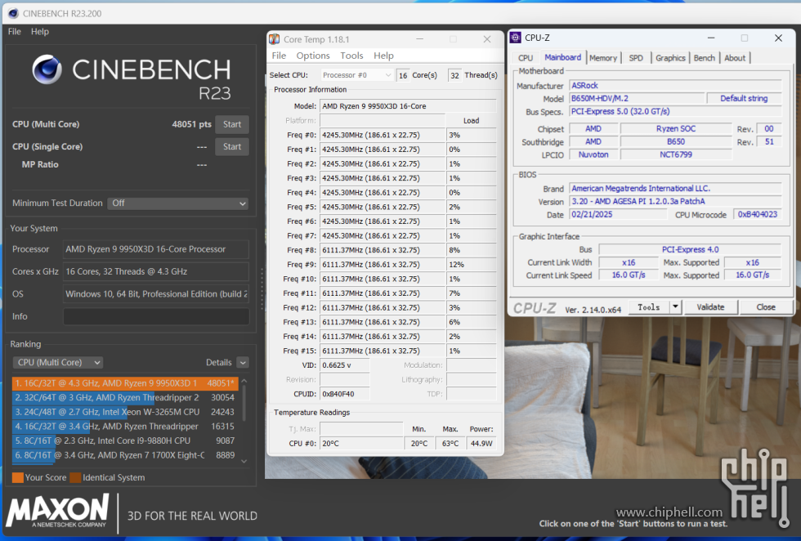This screenshot has height=541, width=801.
Task: Click the BIOS date 02/21/2025 field
Action: coord(617,215)
